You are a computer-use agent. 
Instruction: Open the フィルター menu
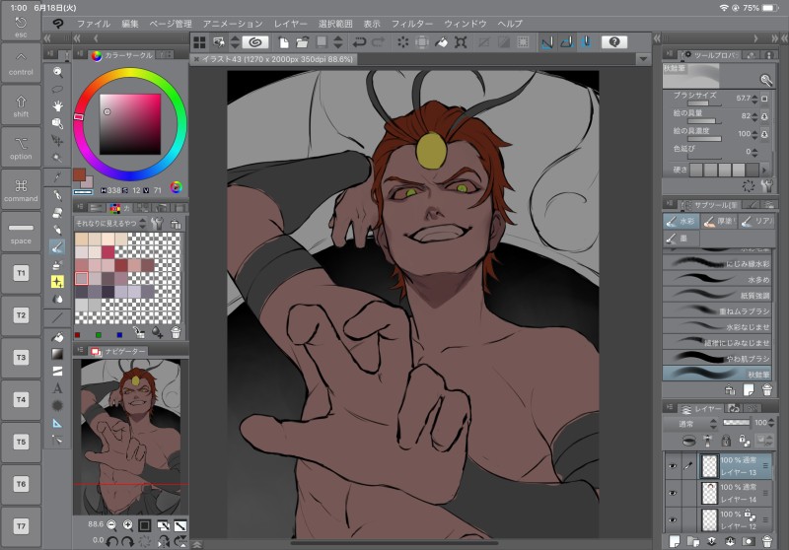[x=412, y=24]
